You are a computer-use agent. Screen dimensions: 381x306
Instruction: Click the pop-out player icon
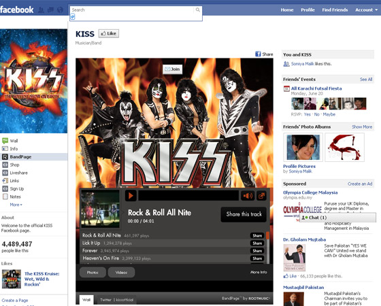(261, 196)
